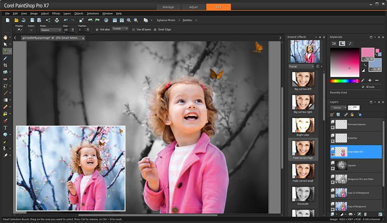The height and width of the screenshot is (223, 387).
Task: Click the Print icon in toolbar
Action: (57, 20)
